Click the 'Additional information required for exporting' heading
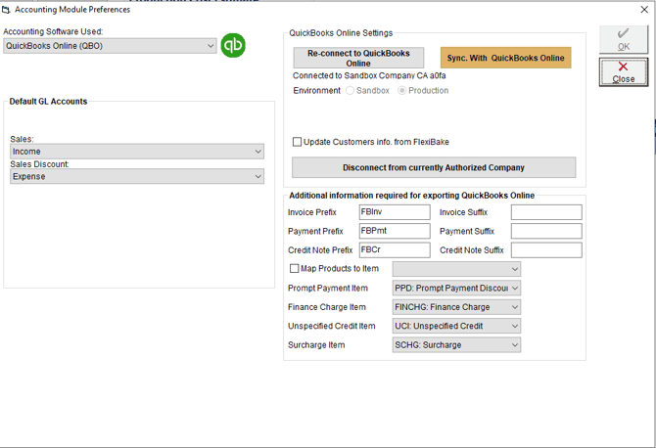The image size is (656, 448). tap(411, 196)
